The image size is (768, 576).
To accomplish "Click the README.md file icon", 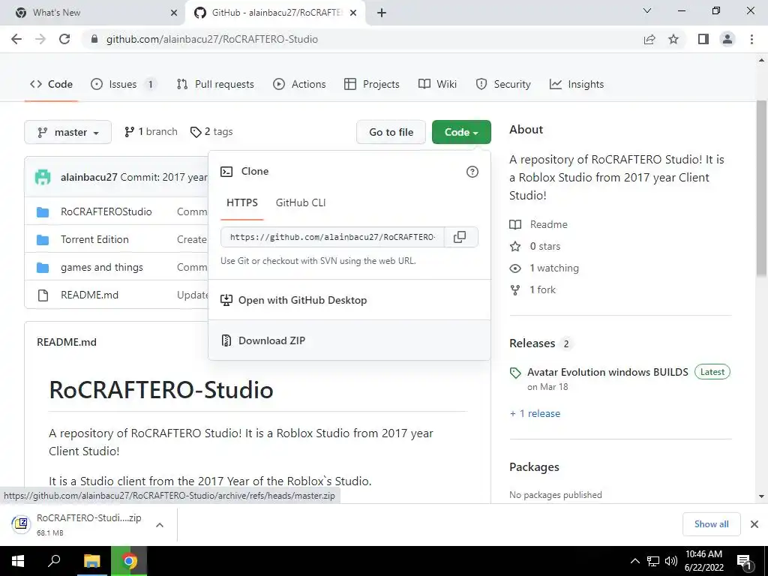I will click(x=43, y=295).
